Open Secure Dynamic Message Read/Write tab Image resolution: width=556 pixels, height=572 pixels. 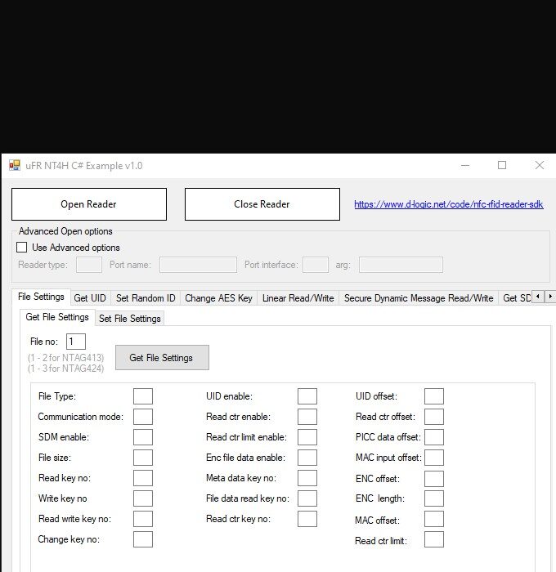(x=419, y=298)
